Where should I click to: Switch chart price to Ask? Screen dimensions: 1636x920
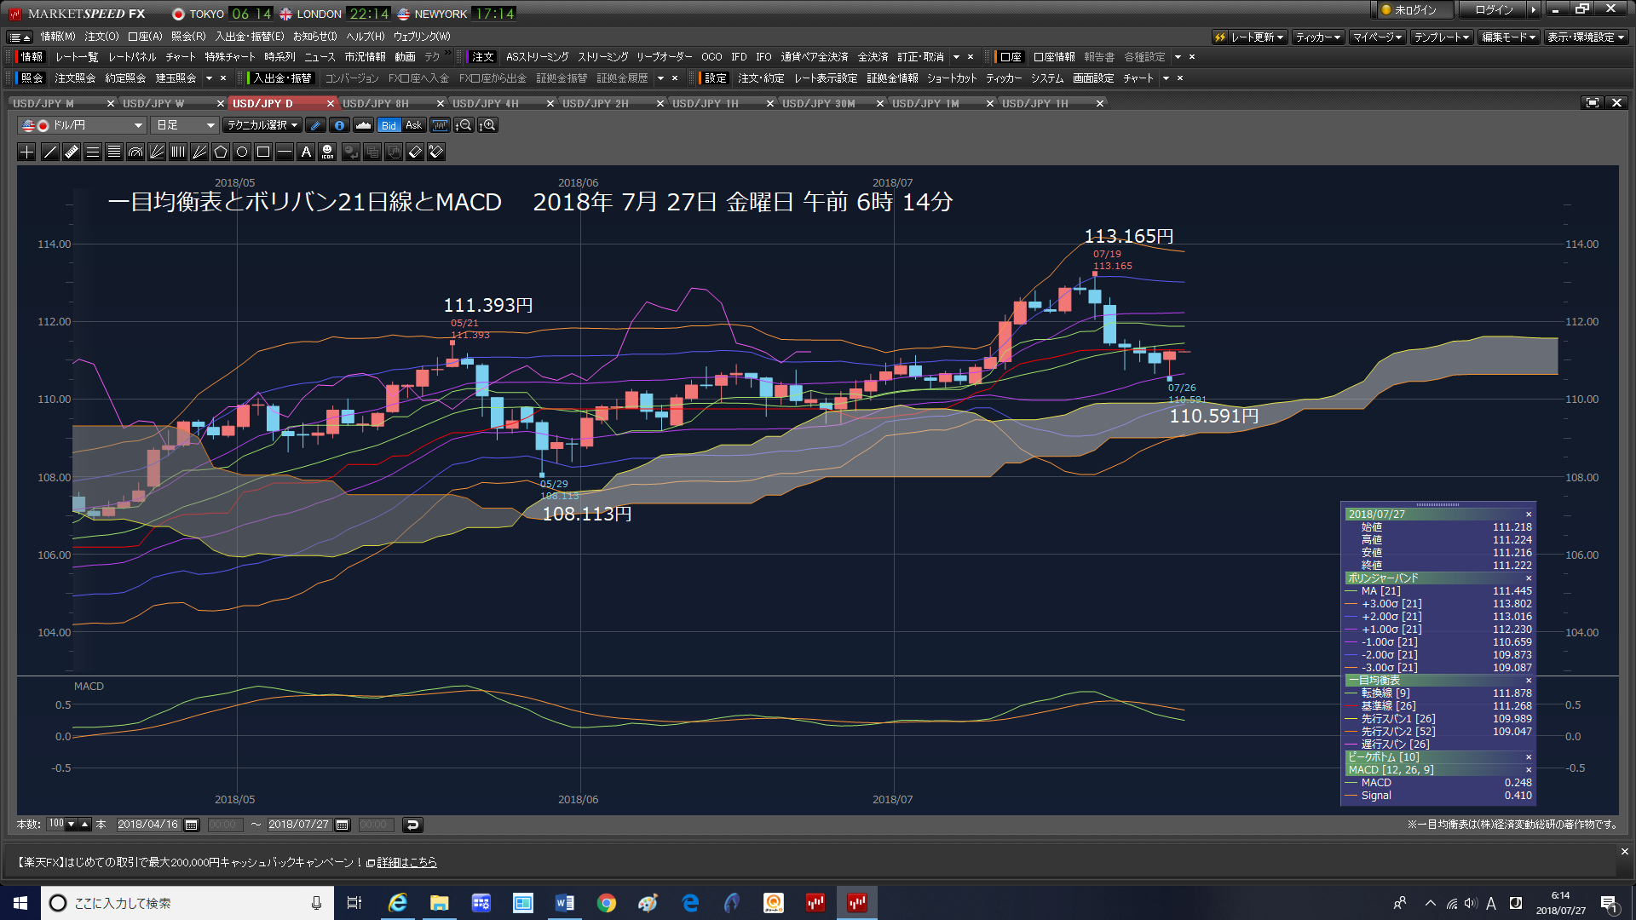point(413,125)
